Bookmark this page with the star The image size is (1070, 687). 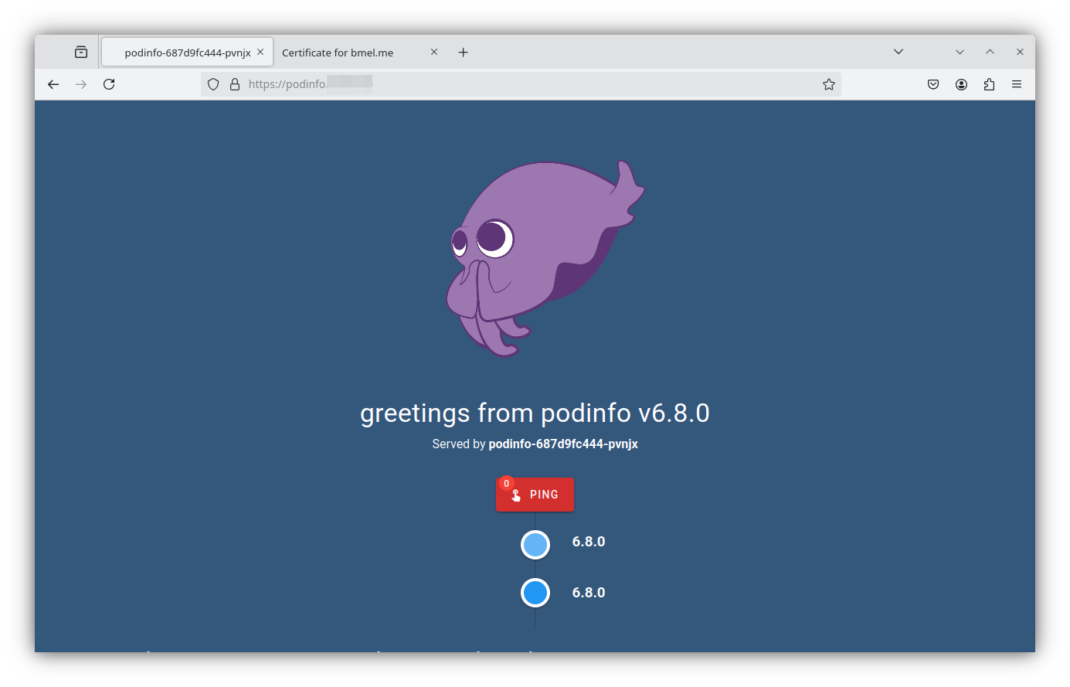[x=829, y=84]
